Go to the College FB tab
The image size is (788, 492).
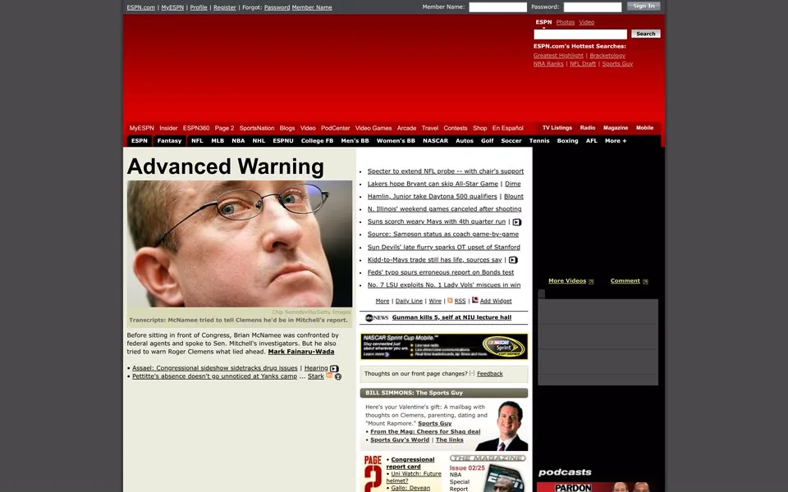[x=317, y=141]
